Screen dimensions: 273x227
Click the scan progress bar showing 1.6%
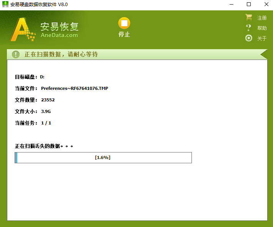pyautogui.click(x=103, y=157)
